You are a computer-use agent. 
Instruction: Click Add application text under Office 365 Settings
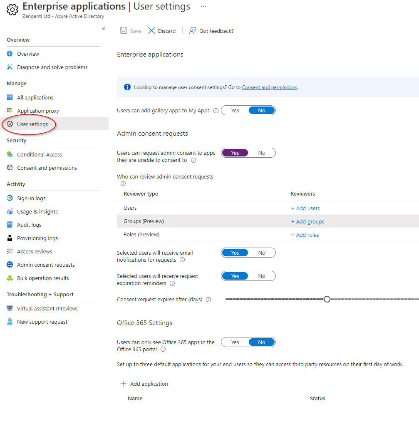point(149,384)
